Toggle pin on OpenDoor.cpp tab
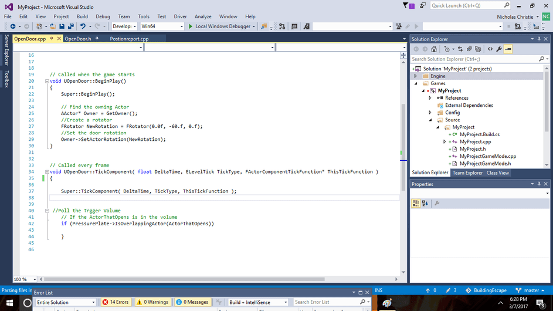This screenshot has width=553, height=311. [x=52, y=39]
